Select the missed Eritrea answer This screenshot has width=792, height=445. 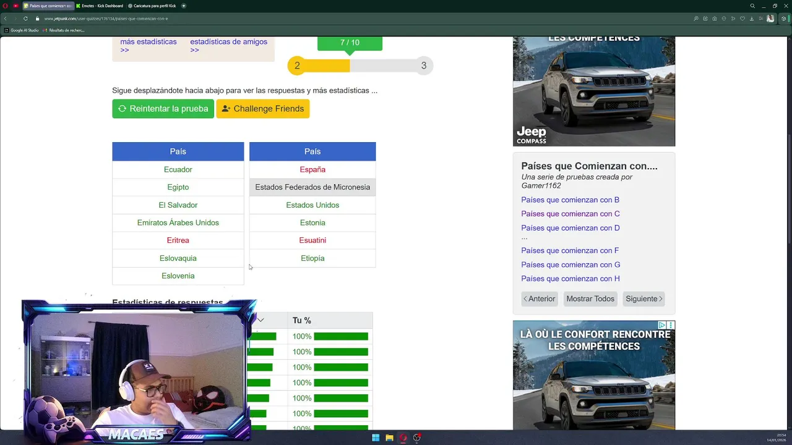(x=178, y=240)
